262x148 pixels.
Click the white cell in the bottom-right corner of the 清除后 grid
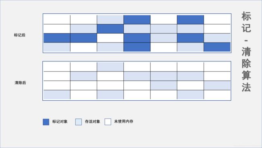point(217,95)
